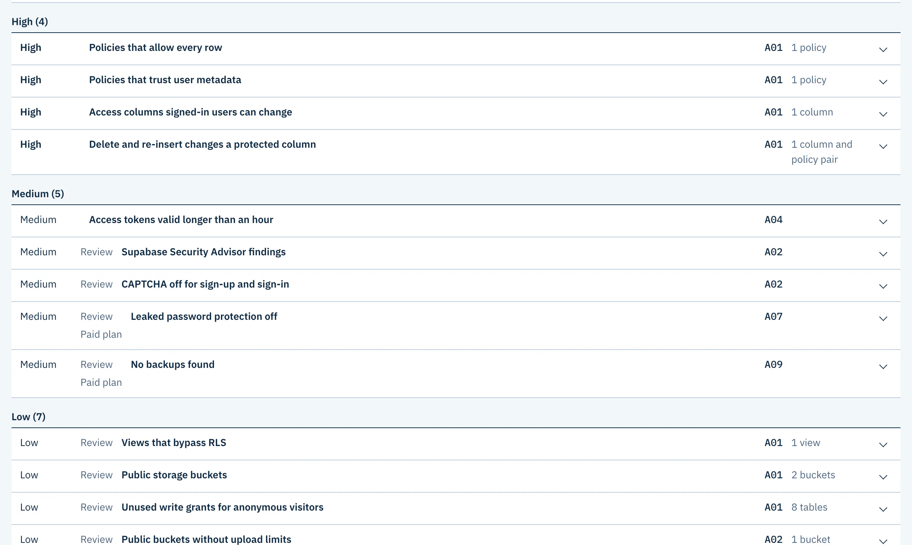Click 'Paid plan' tag under No backups row
The image size is (912, 545).
pos(101,383)
